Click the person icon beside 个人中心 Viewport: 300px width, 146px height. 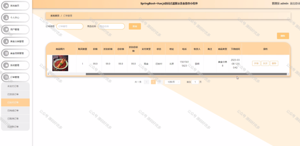6,18
